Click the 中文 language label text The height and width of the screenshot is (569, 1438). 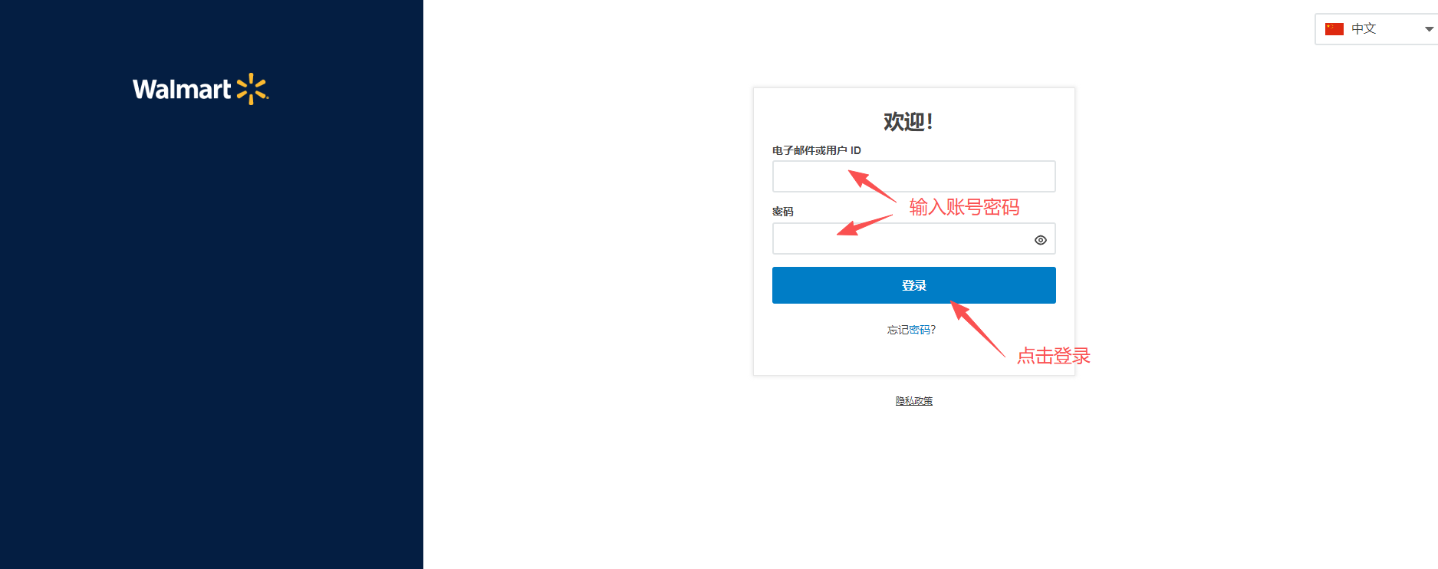coord(1364,29)
